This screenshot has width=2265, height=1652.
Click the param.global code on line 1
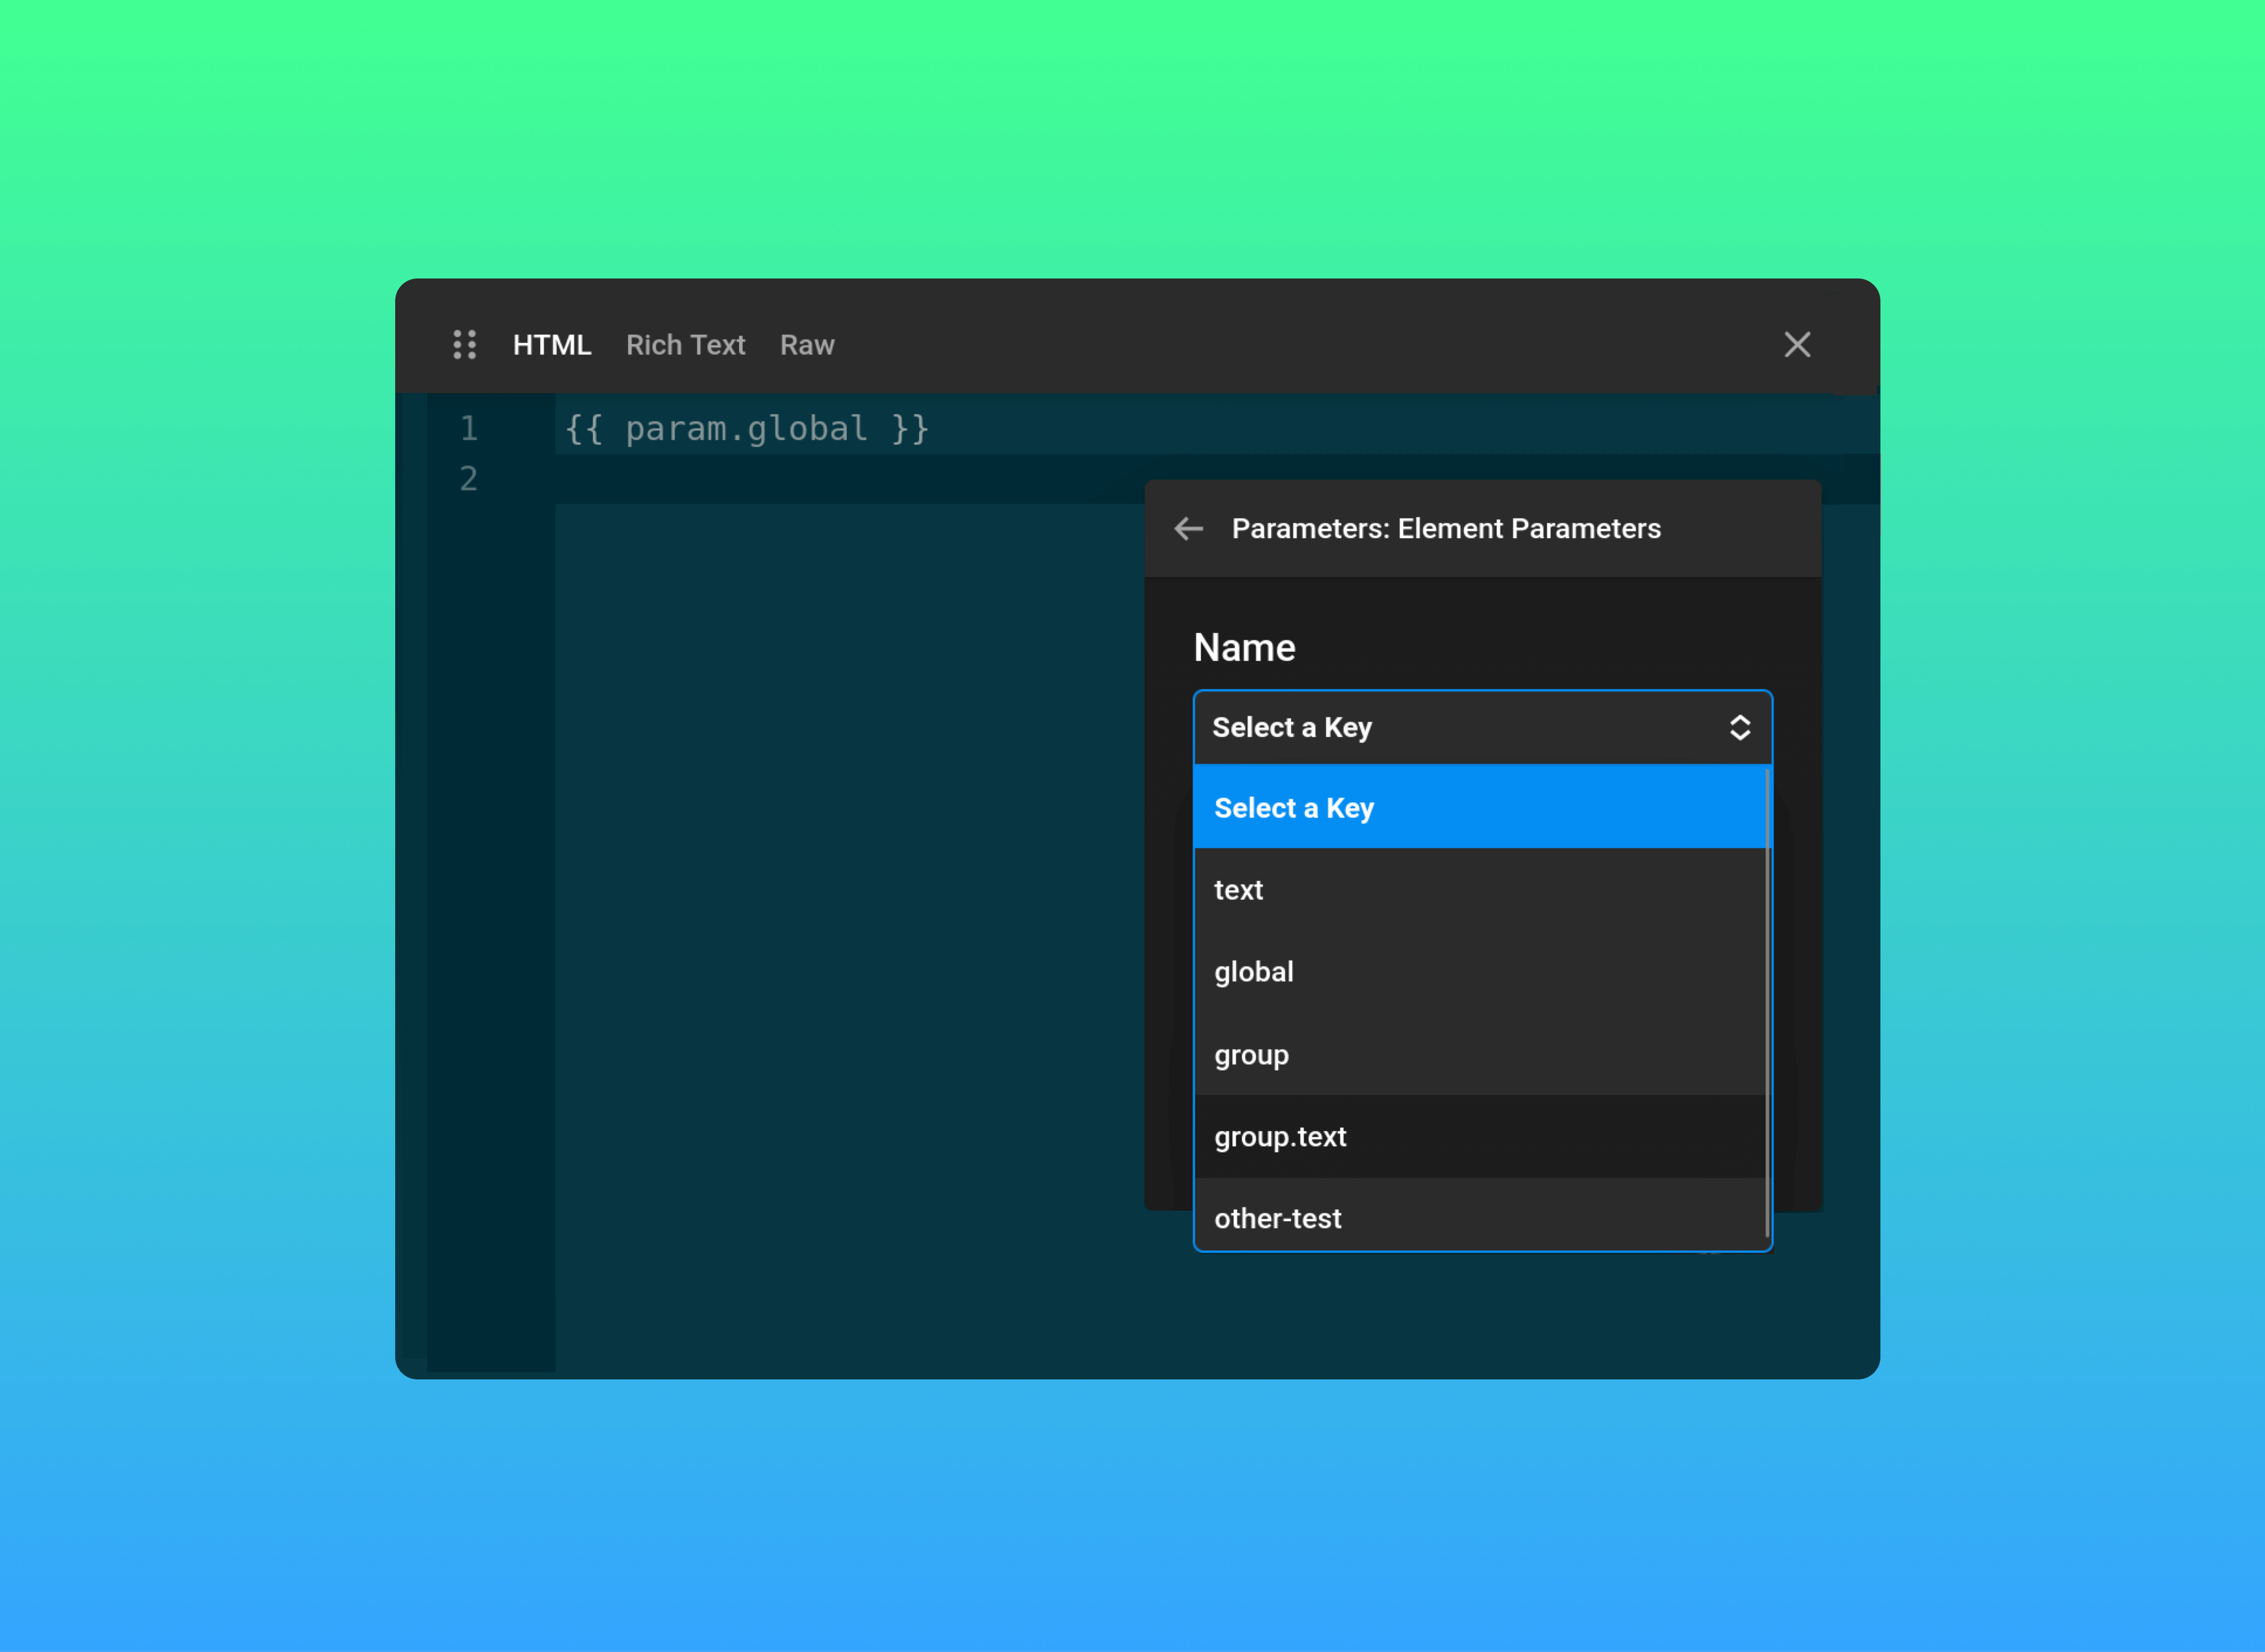point(744,428)
